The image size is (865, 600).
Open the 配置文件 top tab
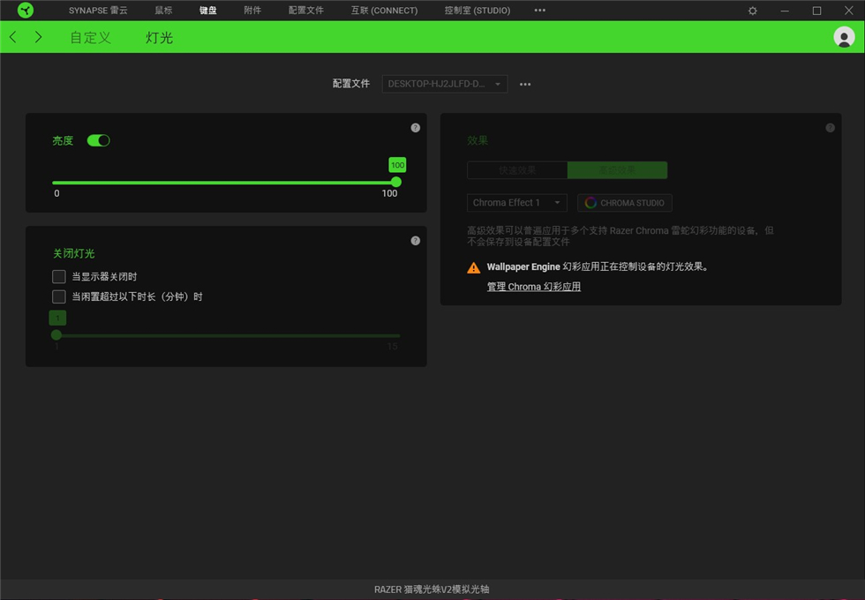point(305,11)
